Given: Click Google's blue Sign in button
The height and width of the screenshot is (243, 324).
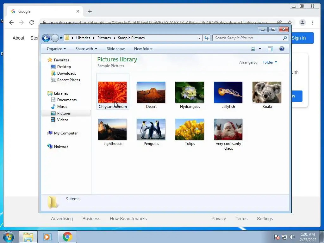Looking at the screenshot, I should pos(302,38).
